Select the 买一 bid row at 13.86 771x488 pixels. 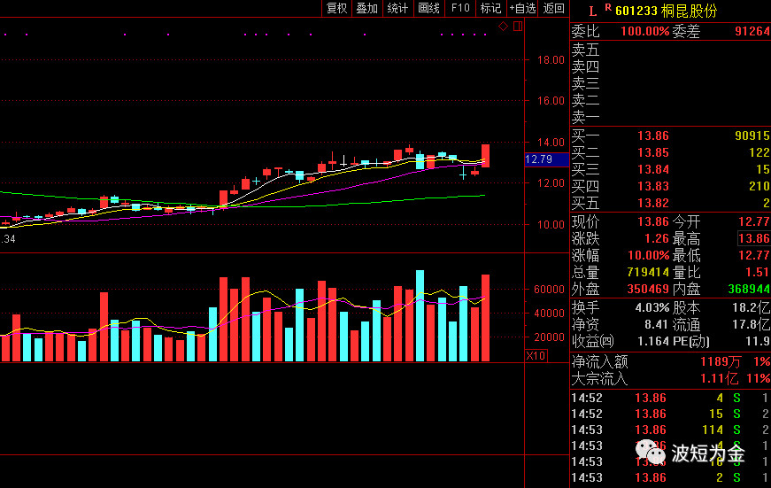click(670, 136)
